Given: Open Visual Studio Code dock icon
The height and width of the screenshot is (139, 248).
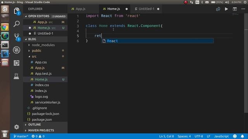Looking at the screenshot, I should pos(5,54).
